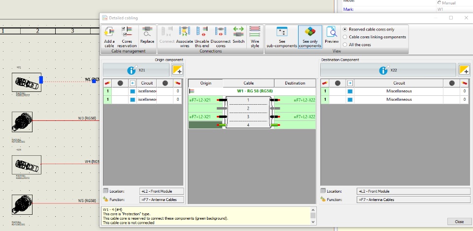The width and height of the screenshot is (473, 231).
Task: Select connector symbol on W5 cable
Action: click(x=22, y=204)
